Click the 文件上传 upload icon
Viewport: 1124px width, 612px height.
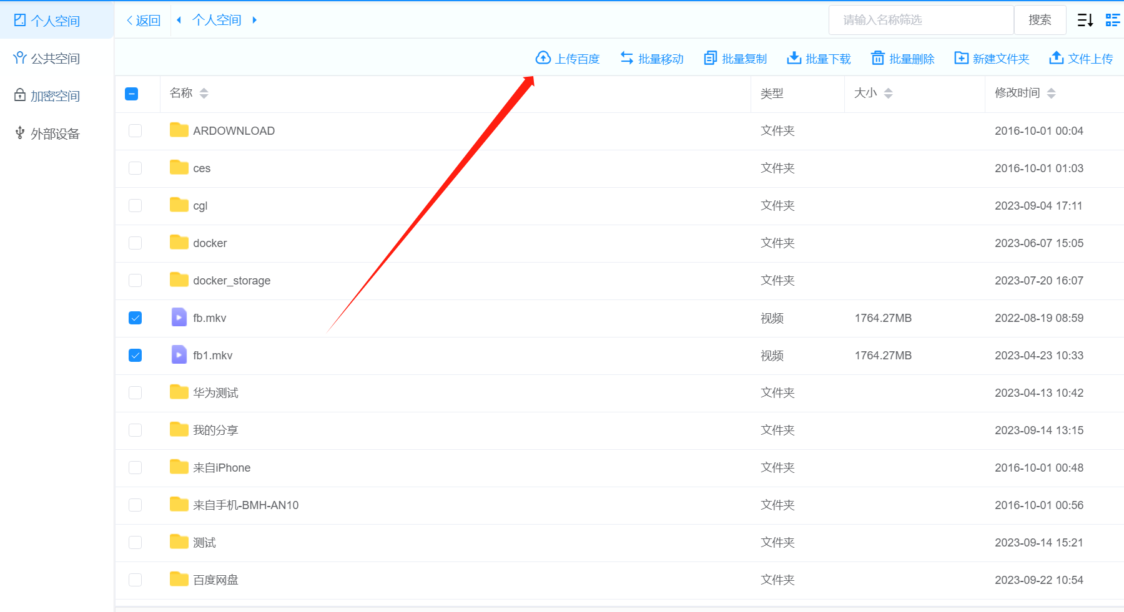click(1056, 58)
